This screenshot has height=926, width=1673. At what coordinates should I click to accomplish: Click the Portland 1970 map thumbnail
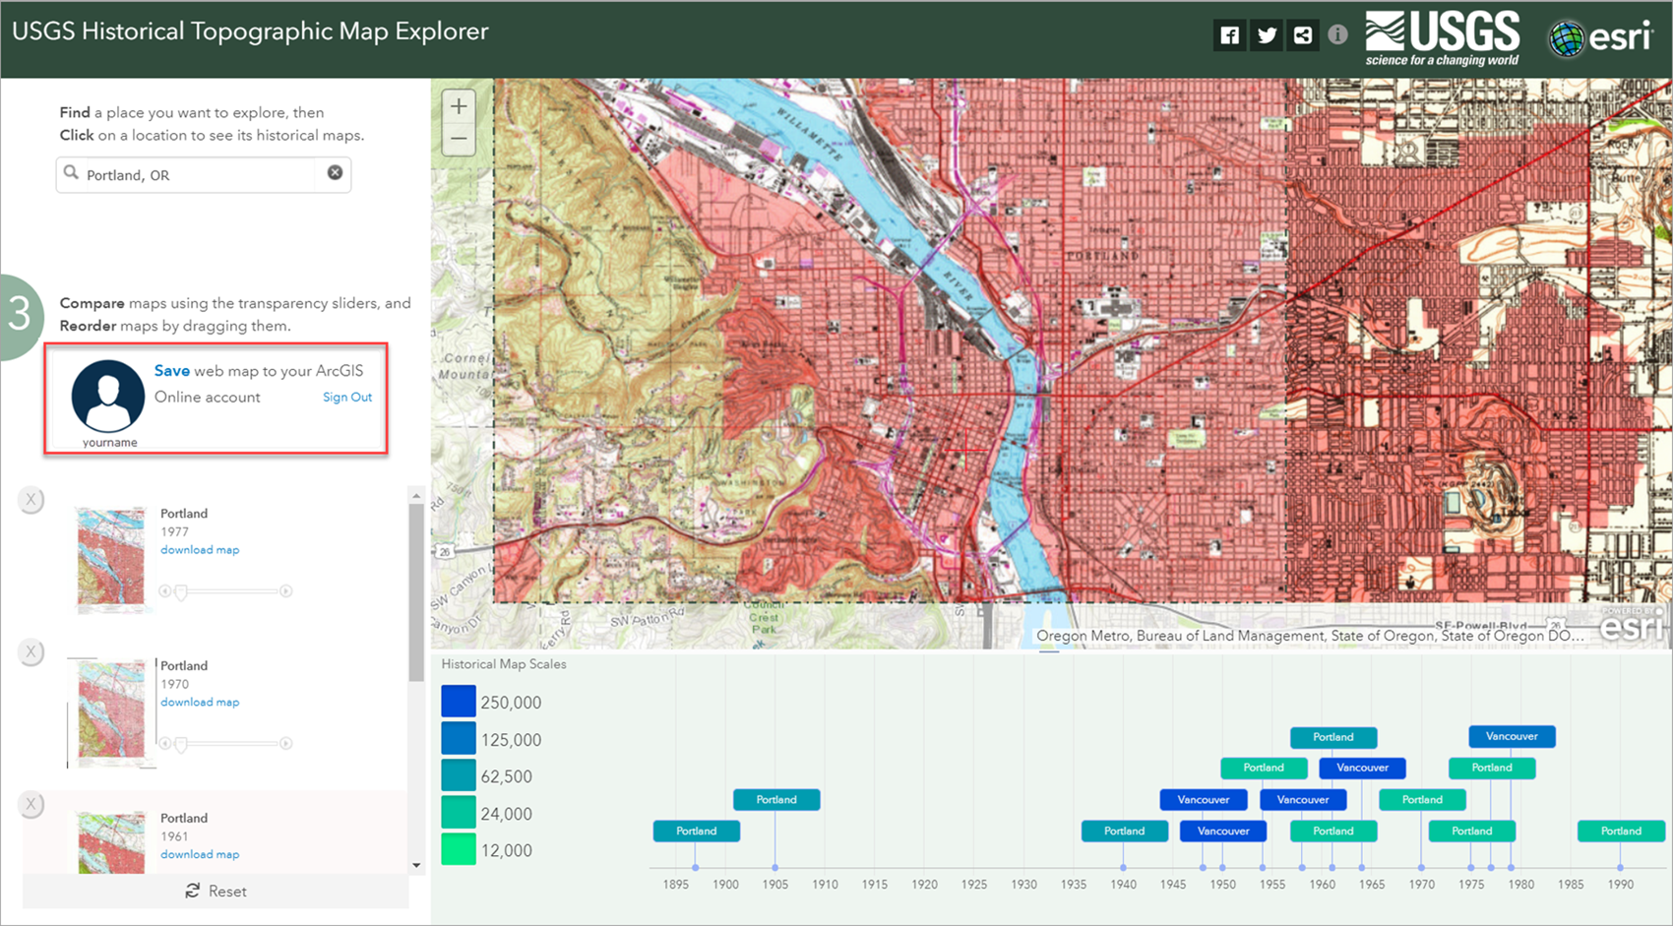coord(110,710)
